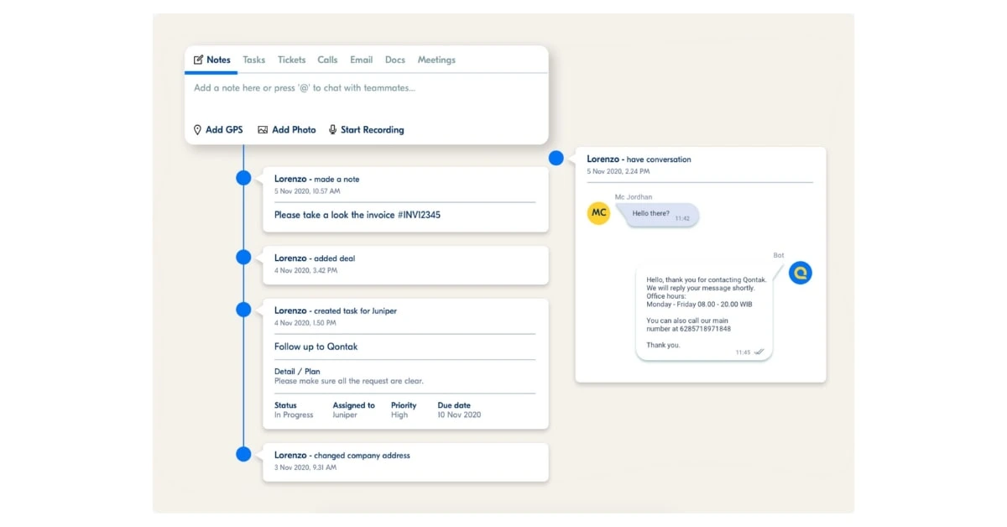Click the microphone recording icon

pyautogui.click(x=332, y=130)
